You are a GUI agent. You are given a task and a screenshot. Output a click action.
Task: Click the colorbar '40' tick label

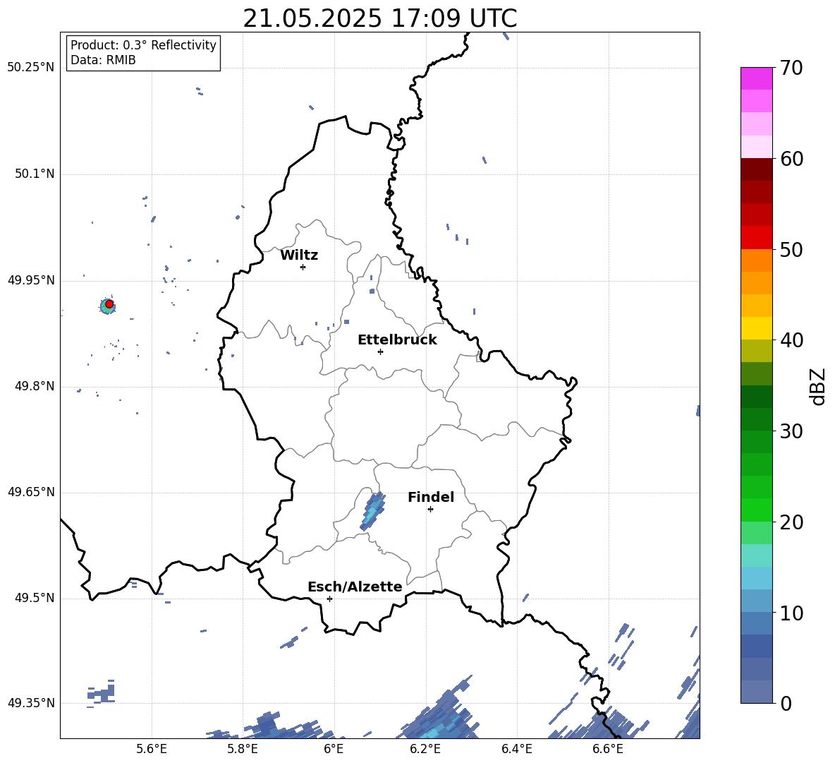pos(791,340)
